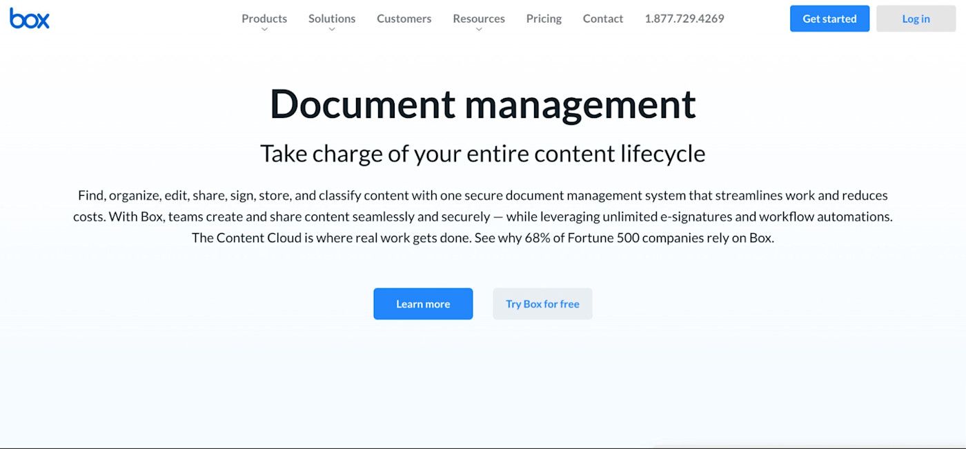Open the Contact page
This screenshot has height=449, width=966.
tap(603, 19)
